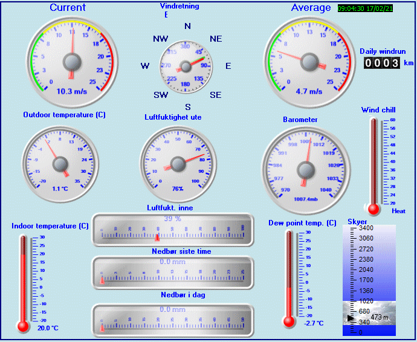Click the Nedbør siste time rain bar

point(173,273)
